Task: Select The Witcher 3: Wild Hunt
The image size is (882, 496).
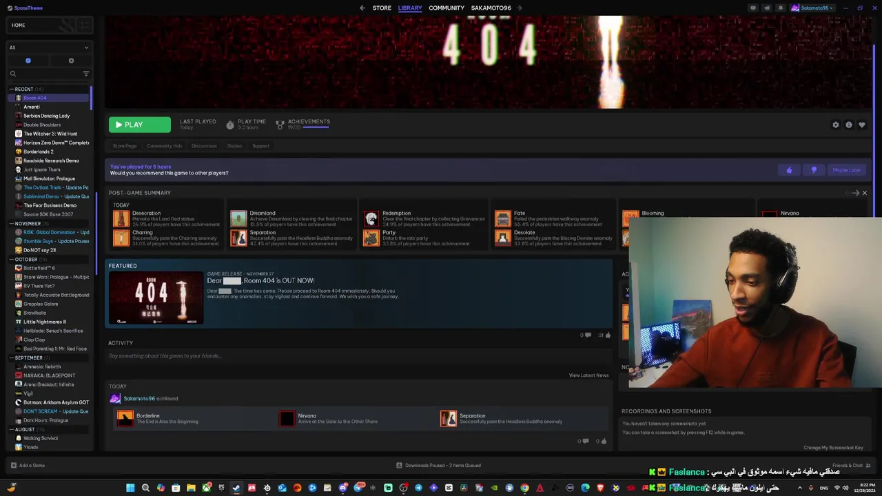Action: [50, 134]
